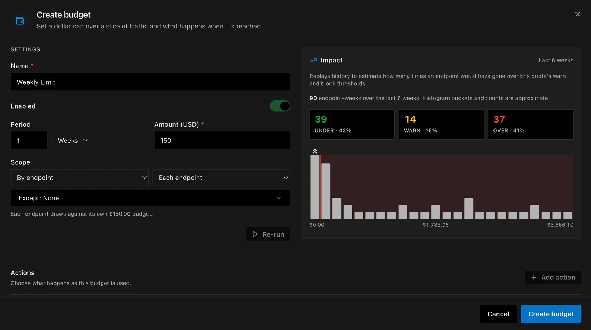Click the "90 endpoint-weeks" summary line
Image resolution: width=591 pixels, height=330 pixels.
tap(430, 98)
